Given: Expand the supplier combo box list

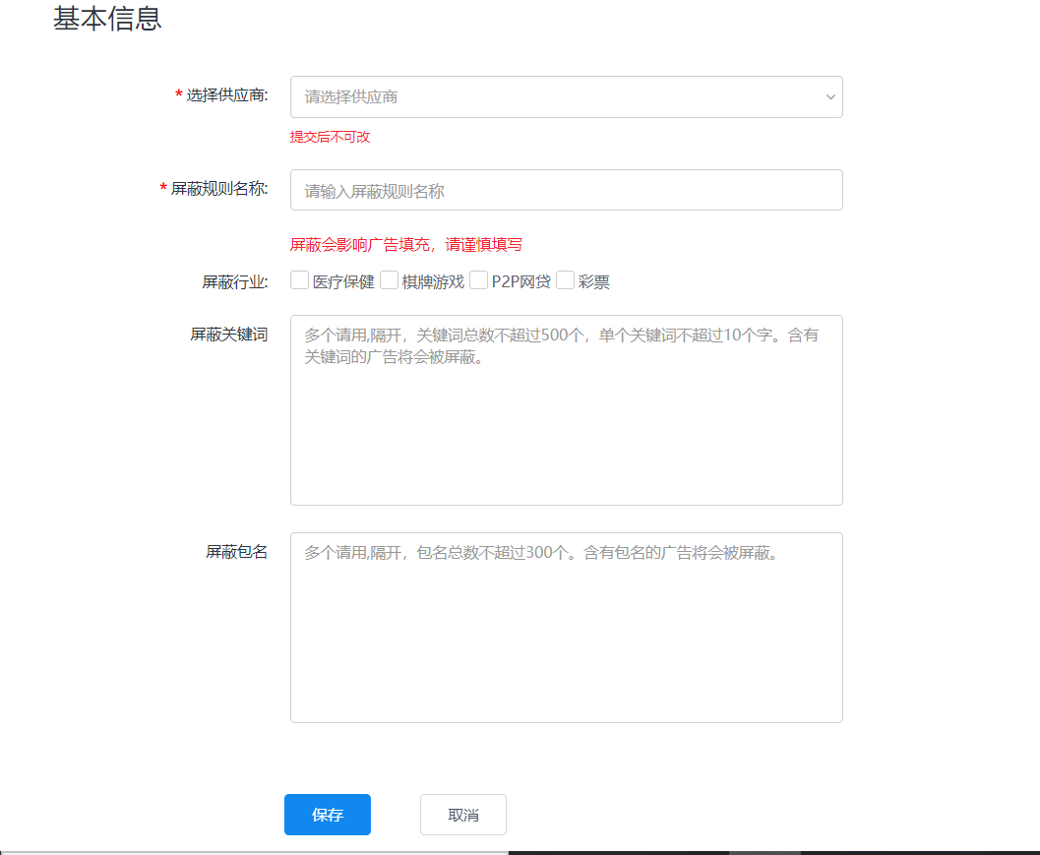Looking at the screenshot, I should pos(566,96).
